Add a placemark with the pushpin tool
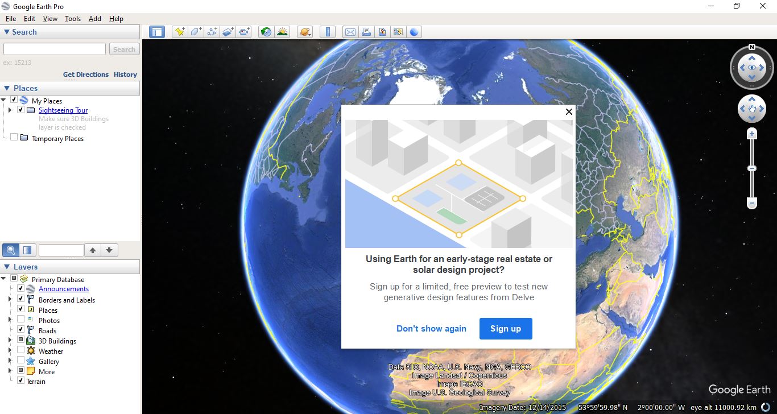Image resolution: width=777 pixels, height=414 pixels. pyautogui.click(x=180, y=32)
